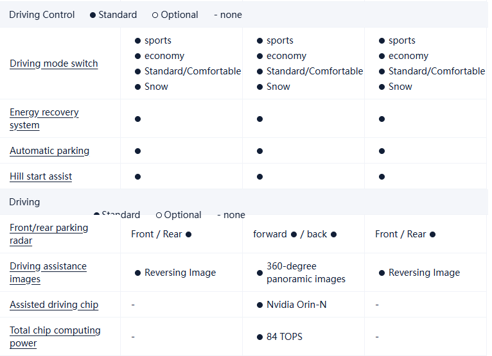Open the Driving mode switch link
The height and width of the screenshot is (356, 492).
[x=54, y=64]
